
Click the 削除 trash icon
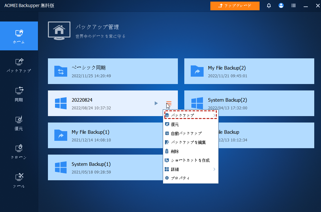click(x=167, y=151)
